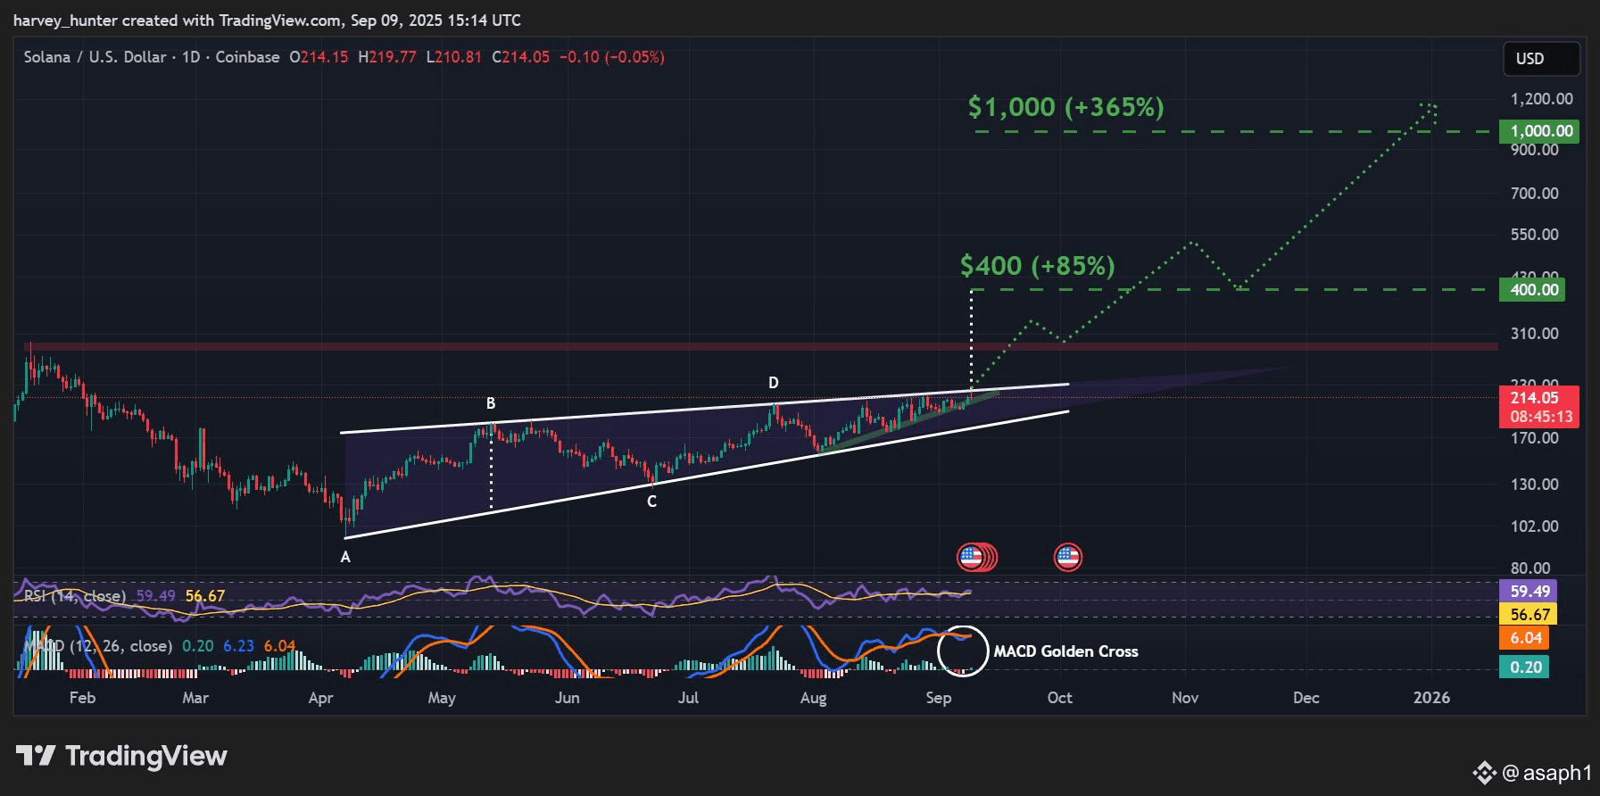Click the open value O214.15
This screenshot has width=1600, height=796.
(x=319, y=57)
